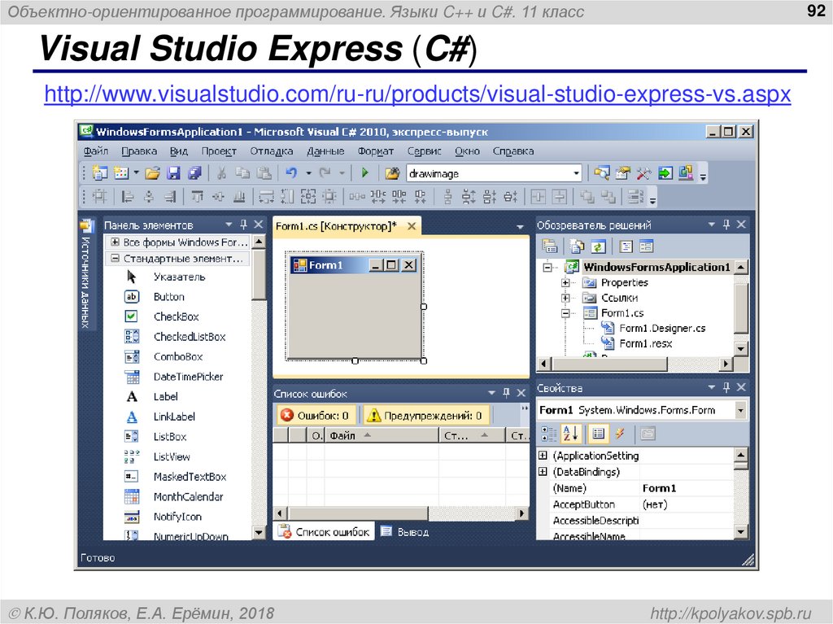The height and width of the screenshot is (624, 833).
Task: Click the Alphabetical sort A-Z icon in Properties
Action: (x=570, y=434)
